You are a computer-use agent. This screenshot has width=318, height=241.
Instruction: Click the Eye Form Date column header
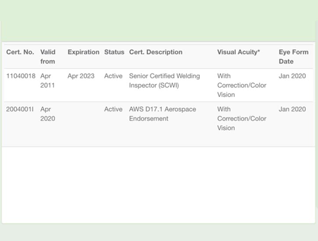(293, 57)
